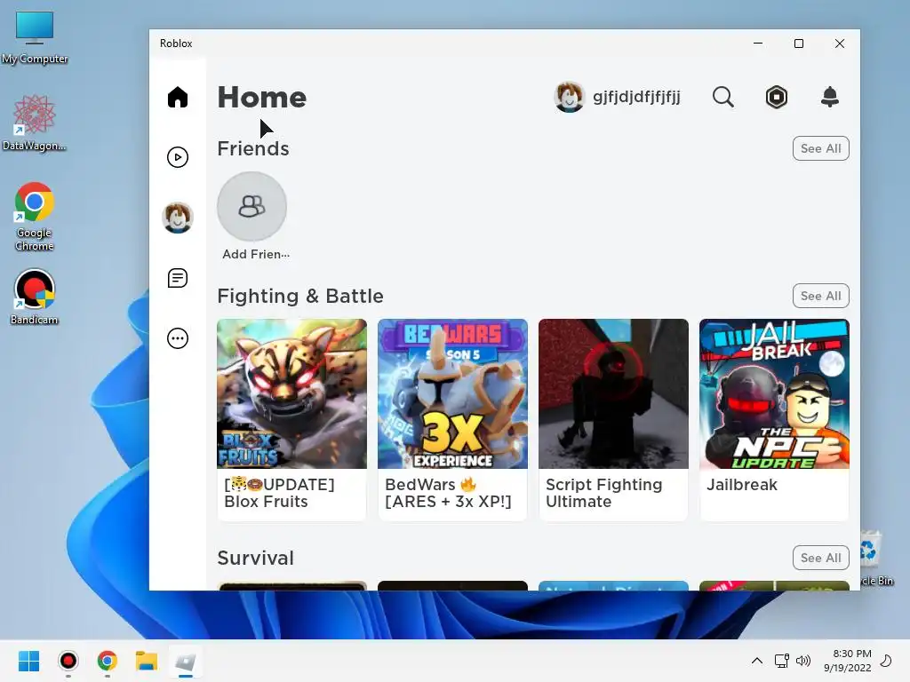
Task: Click the Survival section heading
Action: (x=255, y=558)
